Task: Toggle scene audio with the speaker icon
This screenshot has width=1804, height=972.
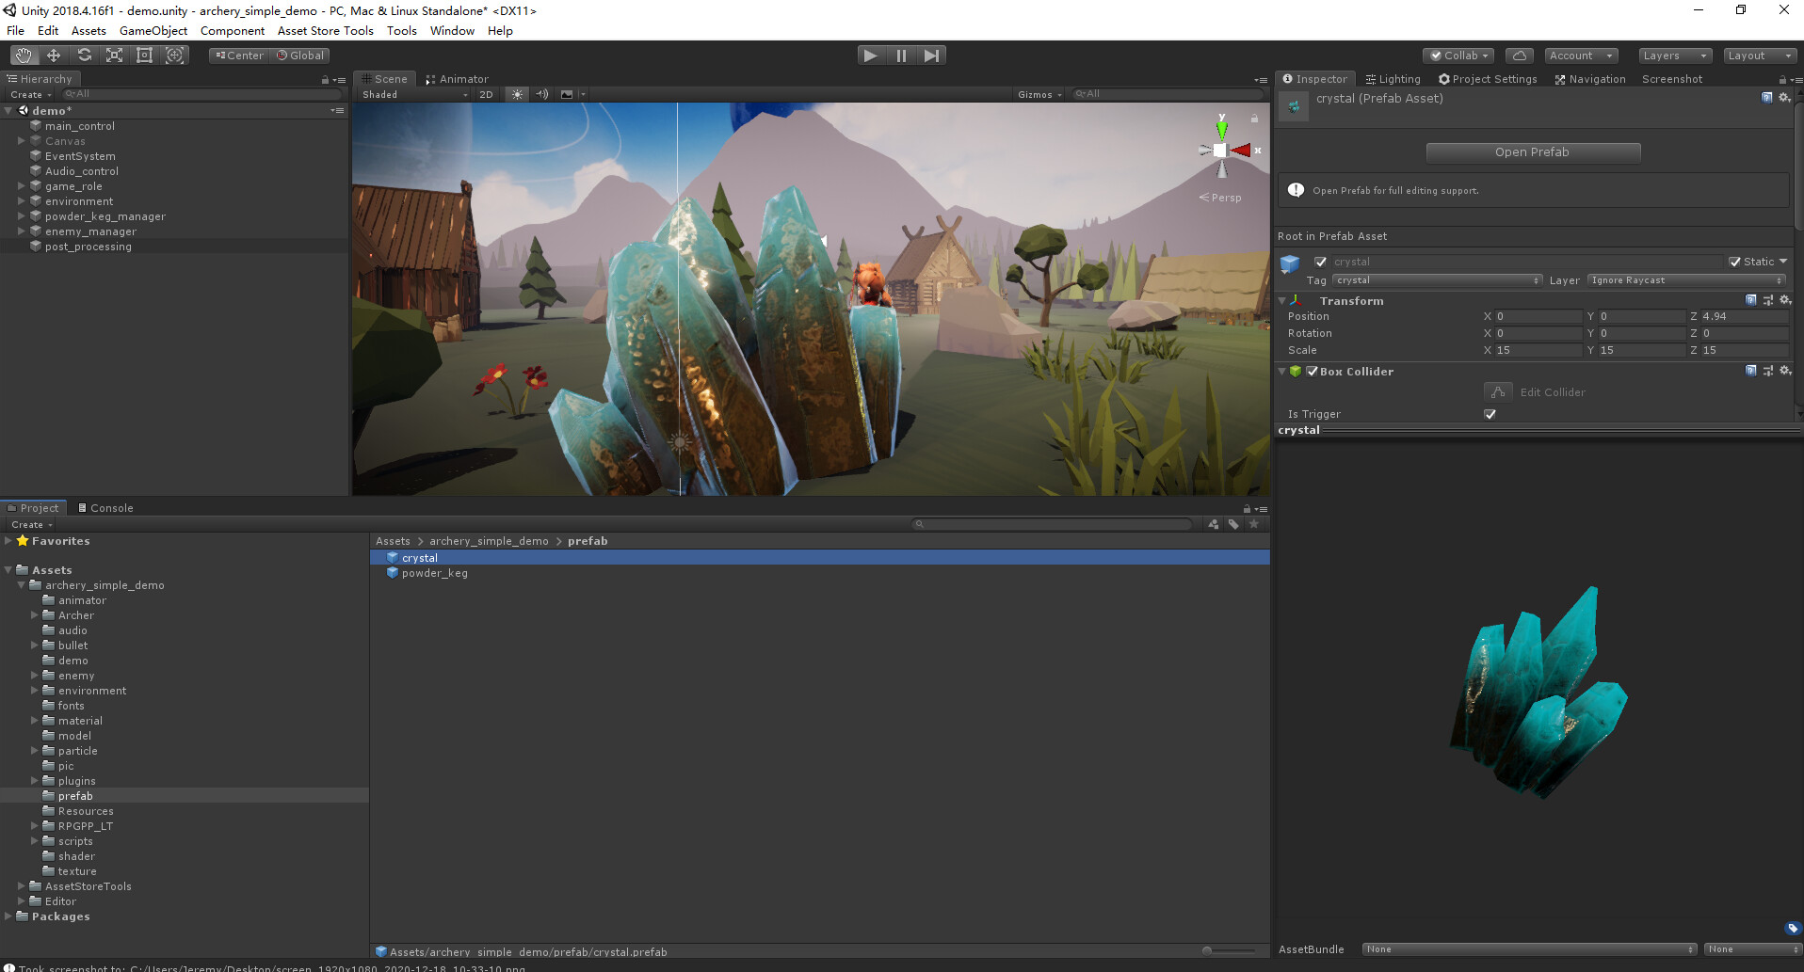Action: click(542, 94)
